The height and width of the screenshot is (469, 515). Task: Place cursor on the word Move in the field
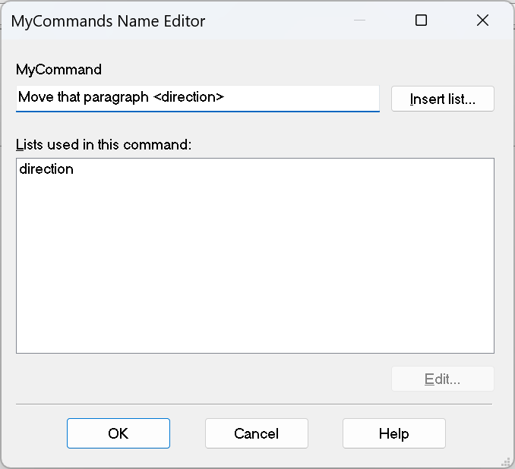36,97
